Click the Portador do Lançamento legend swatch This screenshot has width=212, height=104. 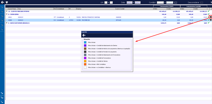point(85,52)
